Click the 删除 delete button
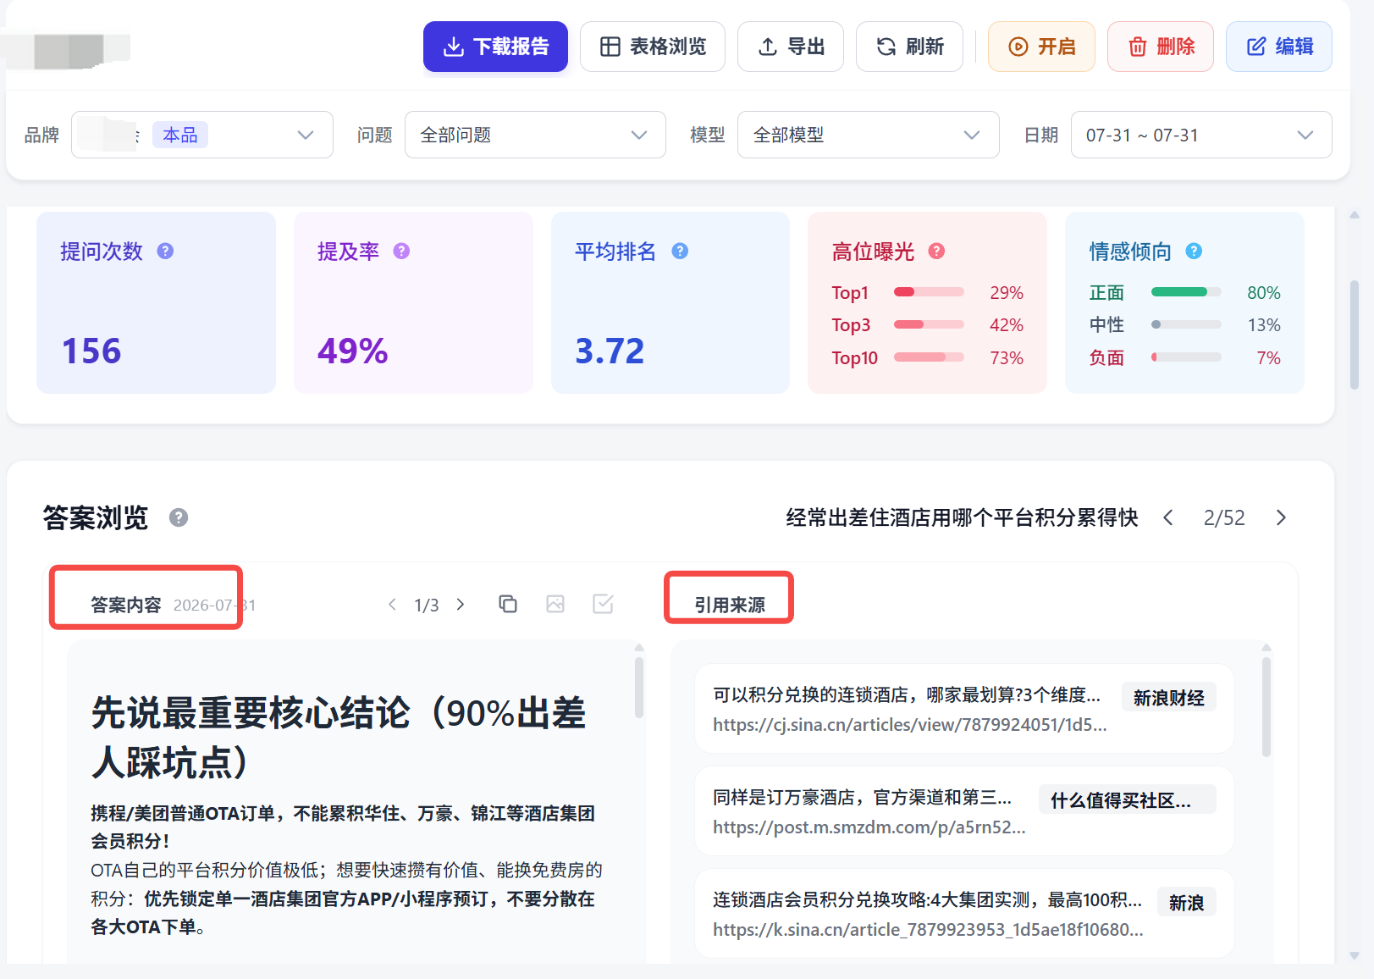The height and width of the screenshot is (979, 1374). click(1161, 47)
